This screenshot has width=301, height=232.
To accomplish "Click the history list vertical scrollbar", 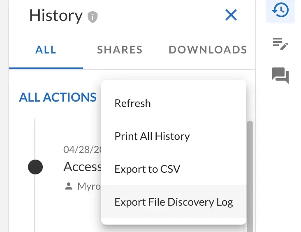I will (x=250, y=165).
